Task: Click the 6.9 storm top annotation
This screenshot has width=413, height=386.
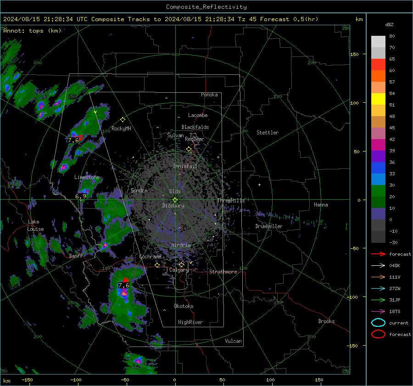Action: pyautogui.click(x=81, y=196)
